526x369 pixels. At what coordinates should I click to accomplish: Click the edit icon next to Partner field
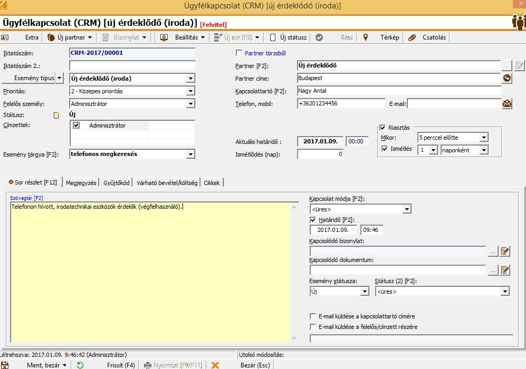(x=520, y=66)
